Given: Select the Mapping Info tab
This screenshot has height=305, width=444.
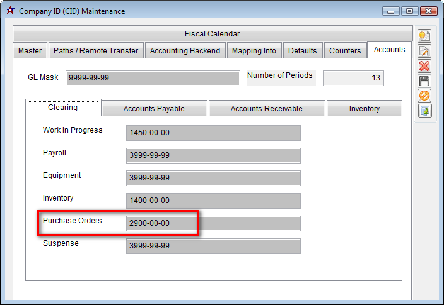Looking at the screenshot, I should 254,51.
